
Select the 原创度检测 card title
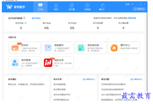[93, 45]
